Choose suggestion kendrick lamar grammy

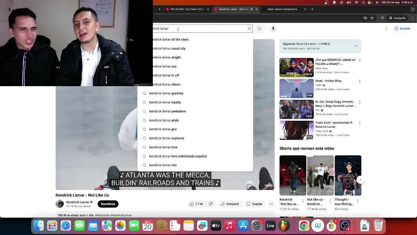pyautogui.click(x=195, y=93)
